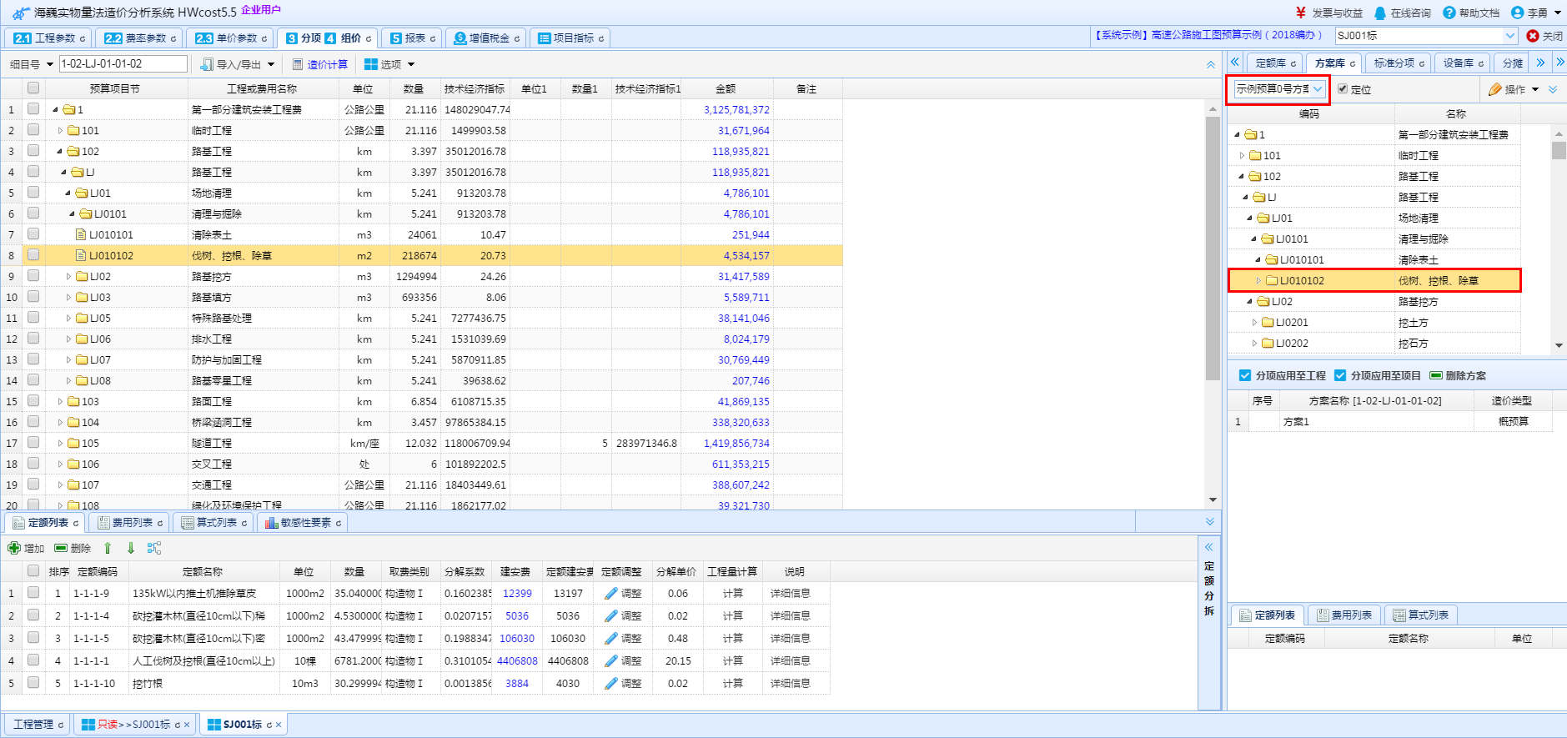The image size is (1567, 738).
Task: Click the tree structure icon beside arrows
Action: tap(154, 548)
